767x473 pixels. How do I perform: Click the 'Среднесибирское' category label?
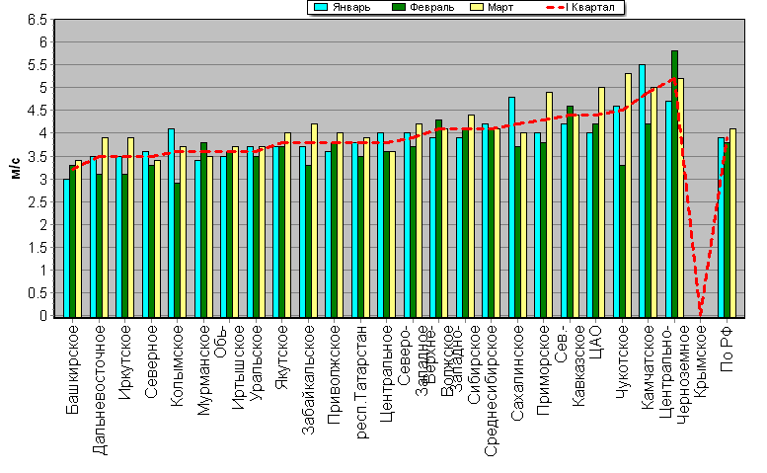pos(491,390)
